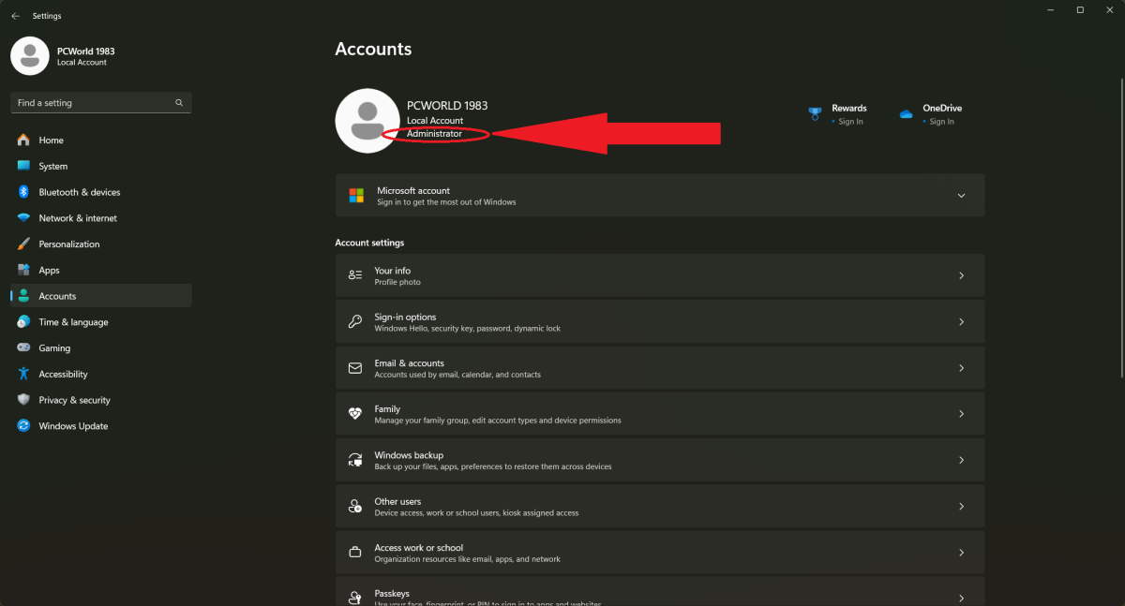The width and height of the screenshot is (1125, 606).
Task: Open the Gaming settings icon
Action: point(22,347)
